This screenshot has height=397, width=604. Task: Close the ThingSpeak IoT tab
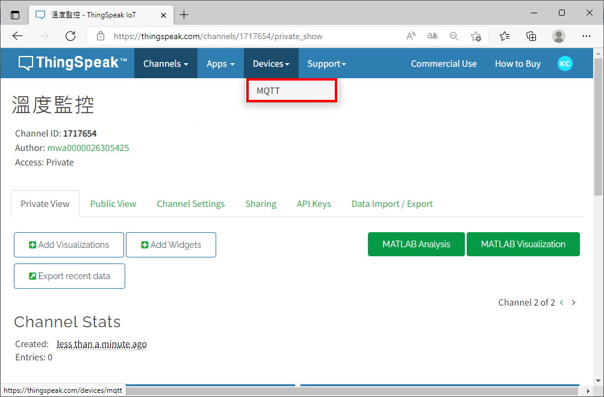pos(163,15)
